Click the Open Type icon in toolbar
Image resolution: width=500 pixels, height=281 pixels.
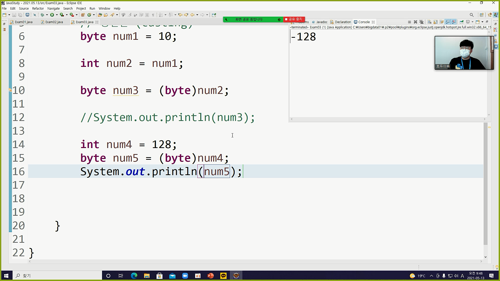[x=100, y=15]
